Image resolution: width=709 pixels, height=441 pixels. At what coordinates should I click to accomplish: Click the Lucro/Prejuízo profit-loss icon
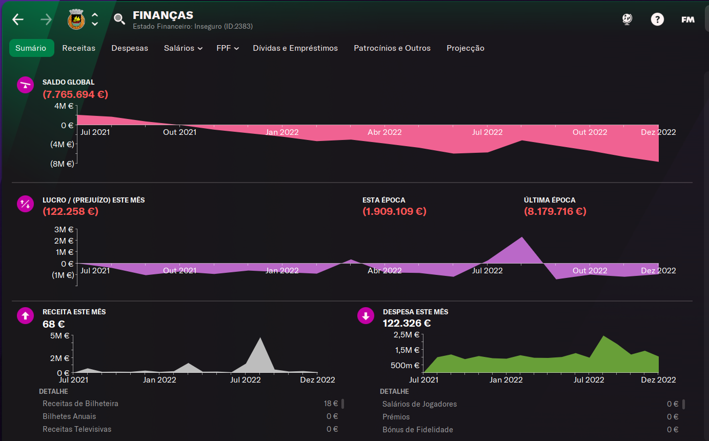tap(26, 204)
